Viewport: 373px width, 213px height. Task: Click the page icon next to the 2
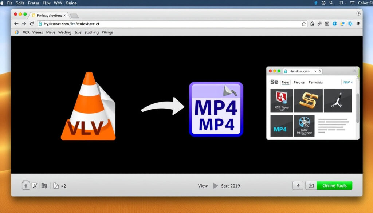(56, 186)
